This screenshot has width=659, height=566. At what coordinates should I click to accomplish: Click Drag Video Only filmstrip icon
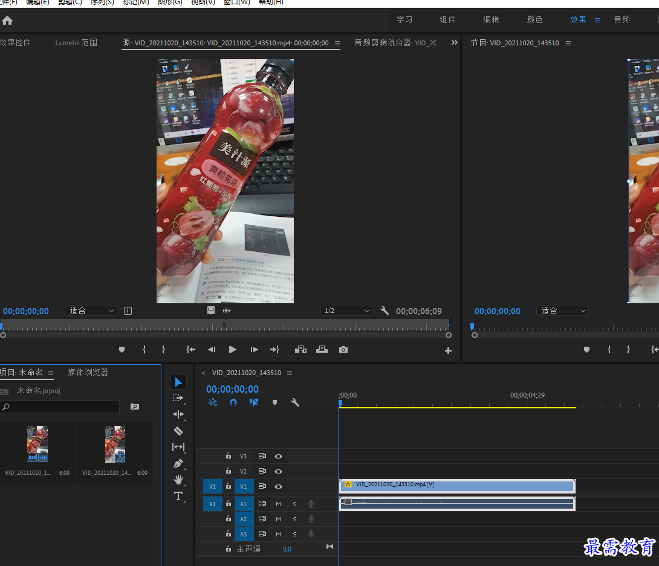211,310
